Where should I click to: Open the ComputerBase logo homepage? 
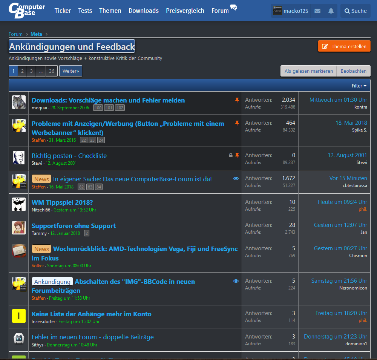tap(27, 11)
